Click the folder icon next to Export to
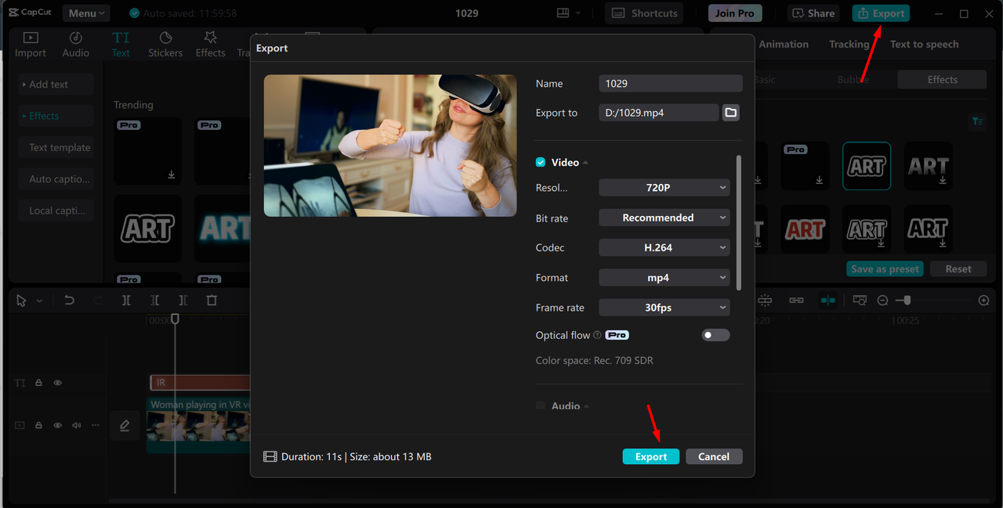Image resolution: width=1003 pixels, height=508 pixels. [x=731, y=113]
